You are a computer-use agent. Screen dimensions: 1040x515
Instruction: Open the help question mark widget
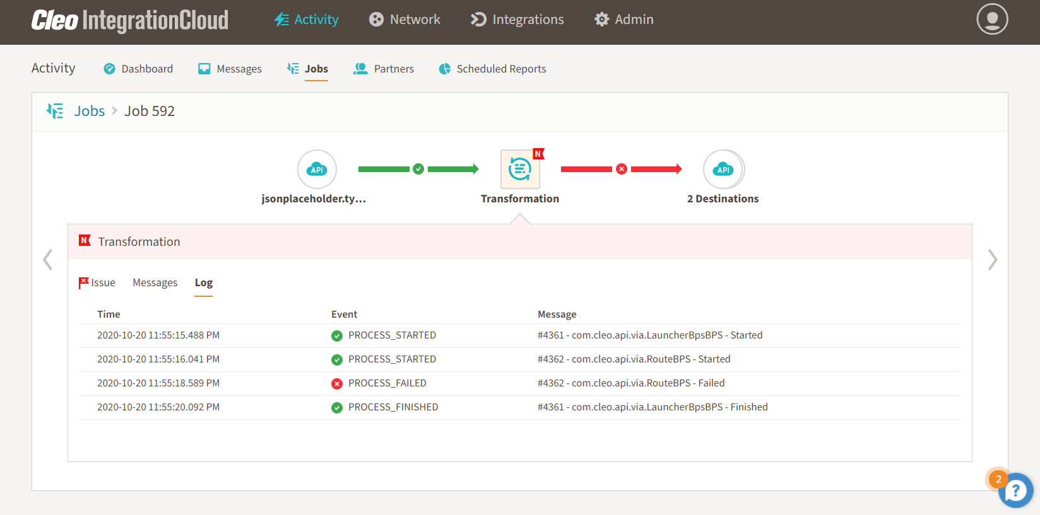(x=1016, y=490)
